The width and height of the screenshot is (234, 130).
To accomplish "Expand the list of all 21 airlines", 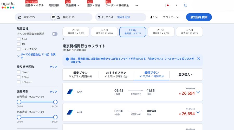I will pyautogui.click(x=37, y=56).
